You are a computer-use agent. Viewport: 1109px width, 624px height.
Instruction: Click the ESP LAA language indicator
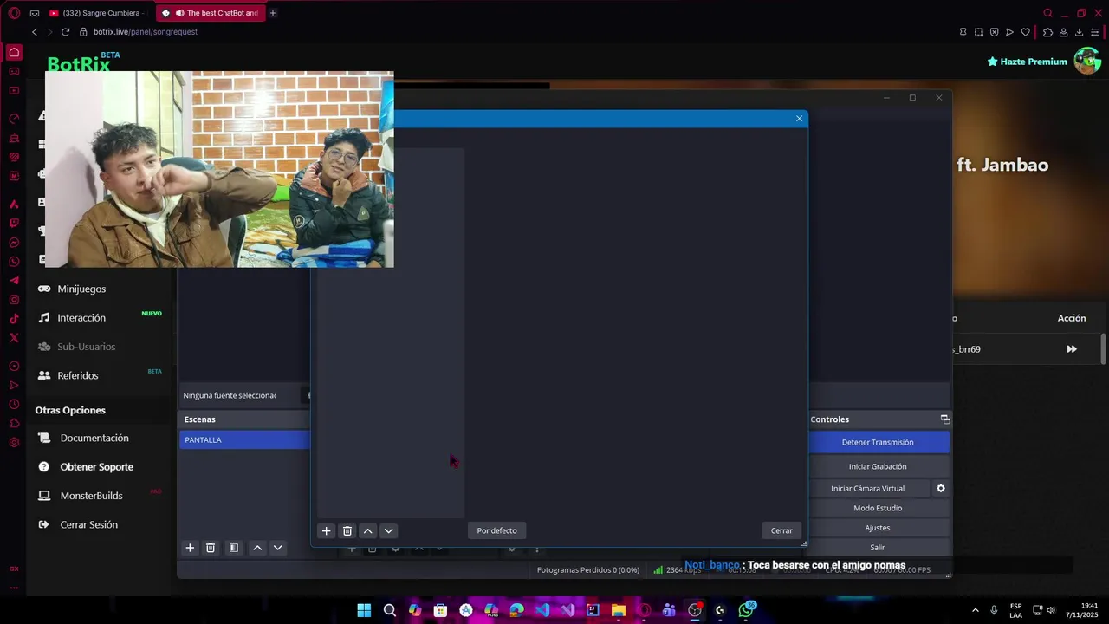pyautogui.click(x=1015, y=610)
